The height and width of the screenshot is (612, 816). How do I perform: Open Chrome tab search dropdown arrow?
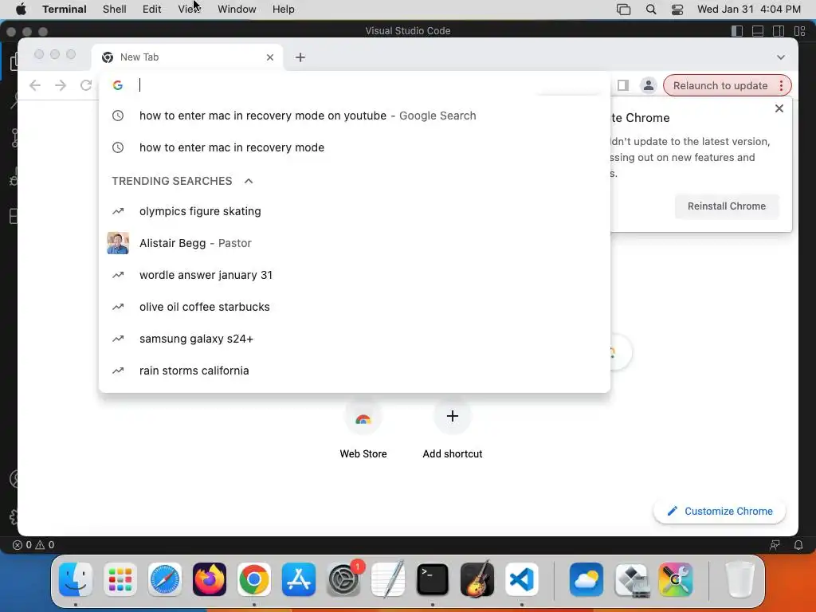[x=781, y=57]
